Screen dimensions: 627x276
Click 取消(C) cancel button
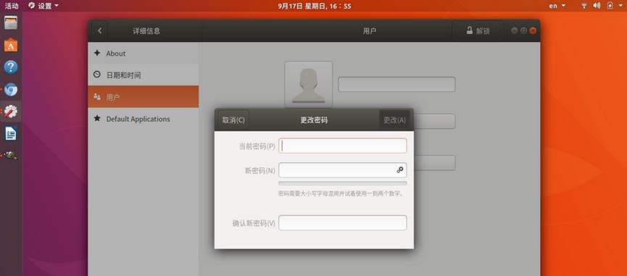pos(233,120)
